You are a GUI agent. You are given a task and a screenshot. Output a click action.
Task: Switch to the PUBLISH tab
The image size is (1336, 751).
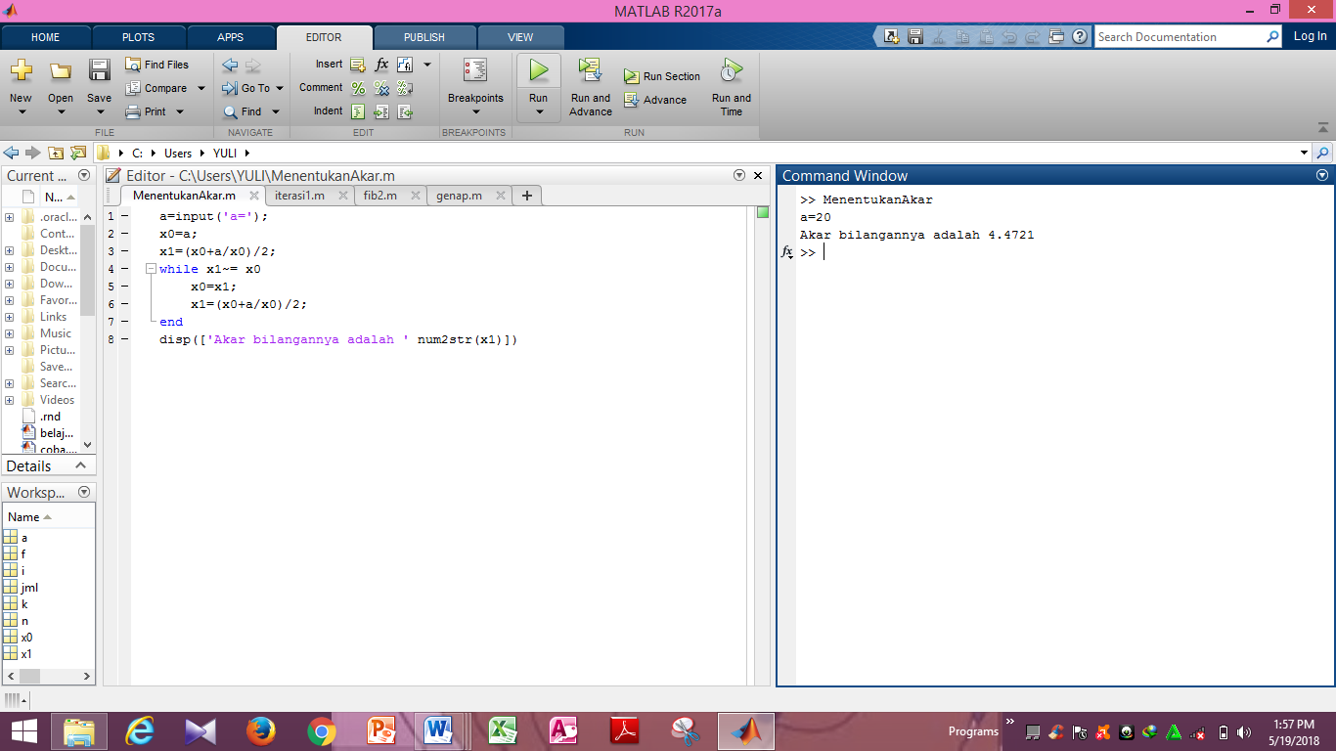coord(424,37)
